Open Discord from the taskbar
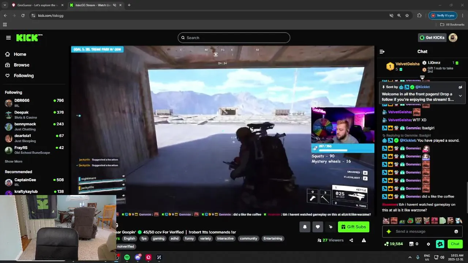468x263 pixels. 138,257
